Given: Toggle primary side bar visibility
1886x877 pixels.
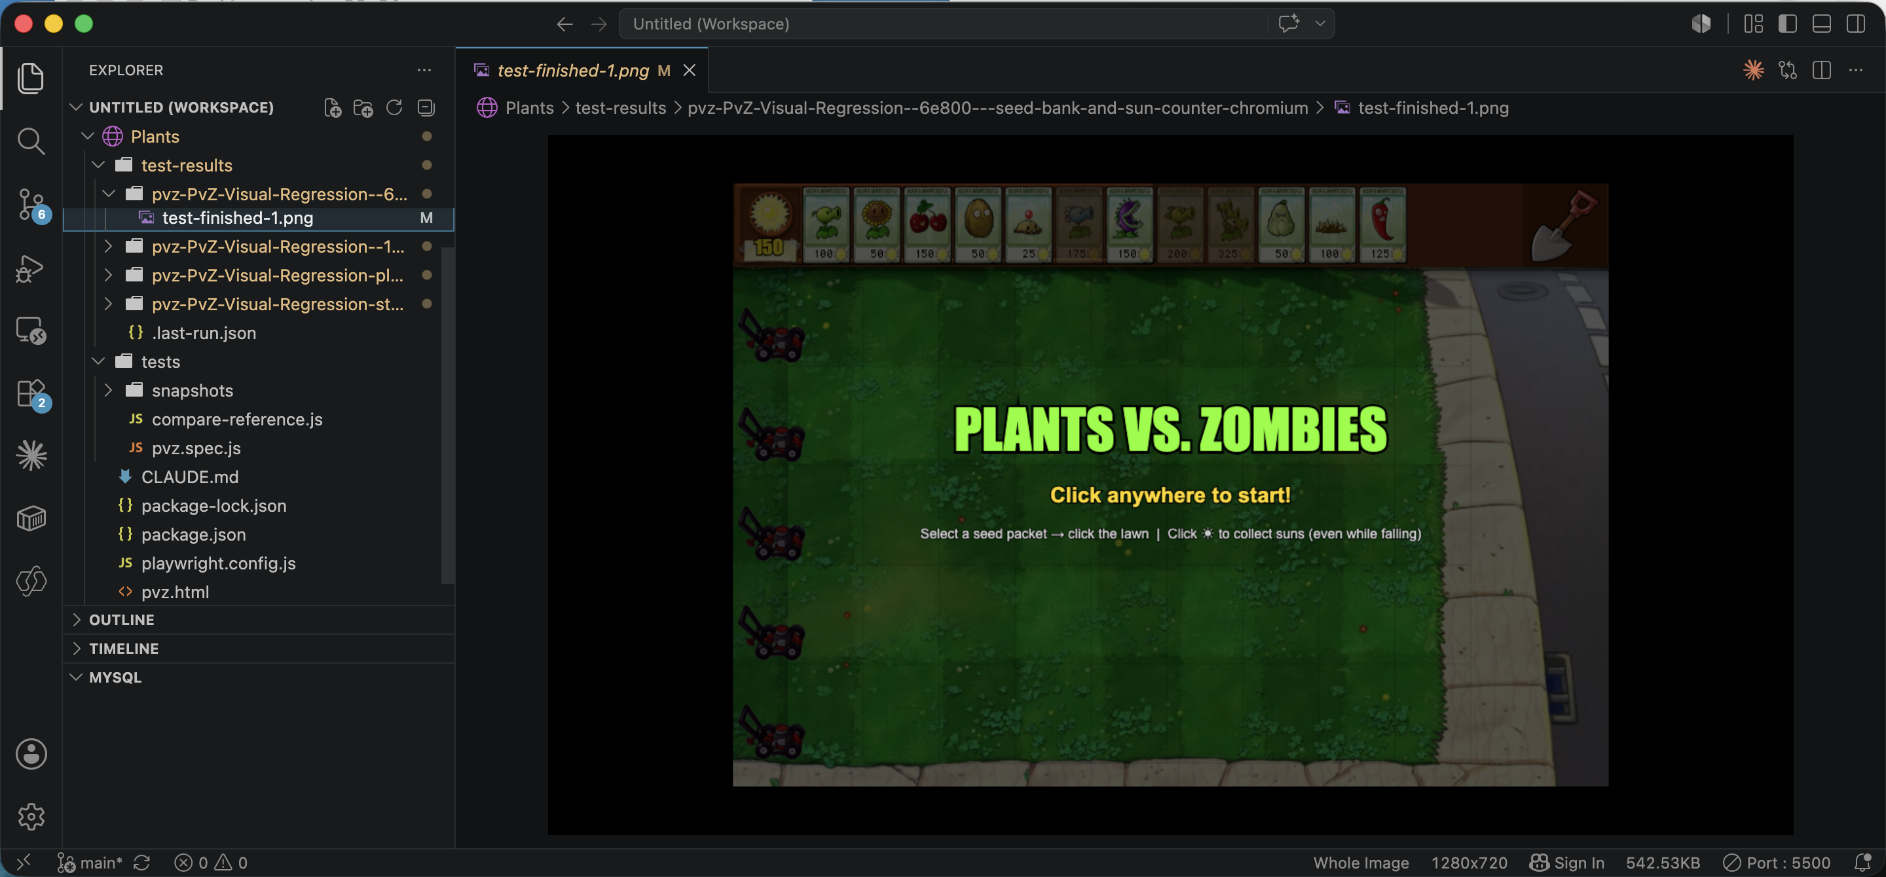Looking at the screenshot, I should coord(1787,24).
